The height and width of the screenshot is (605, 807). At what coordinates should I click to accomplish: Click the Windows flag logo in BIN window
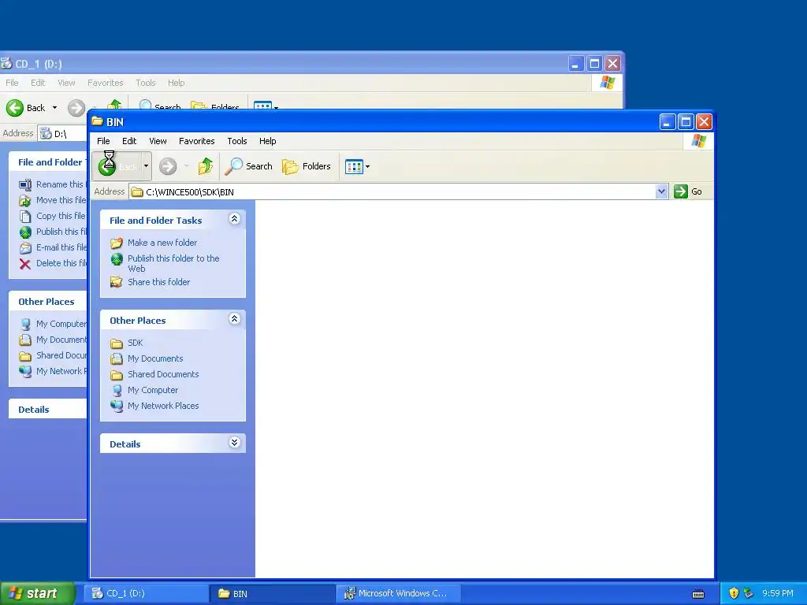[x=698, y=141]
